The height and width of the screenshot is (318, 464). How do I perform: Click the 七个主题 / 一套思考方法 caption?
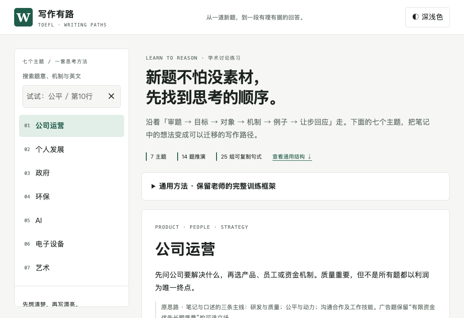(55, 61)
